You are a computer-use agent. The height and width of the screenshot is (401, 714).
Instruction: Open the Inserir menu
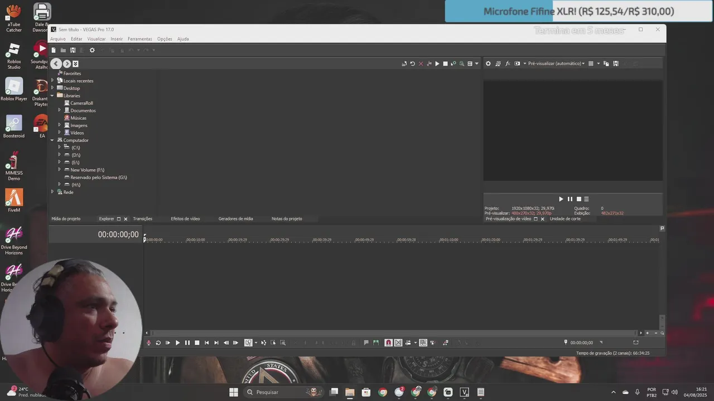click(x=117, y=39)
